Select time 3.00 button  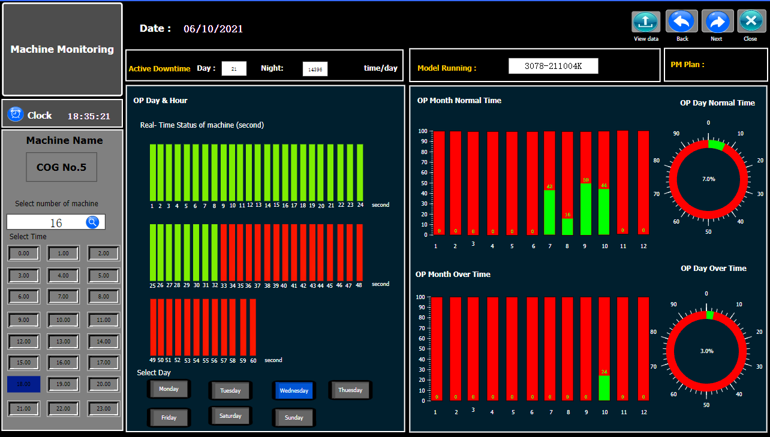[x=23, y=276]
